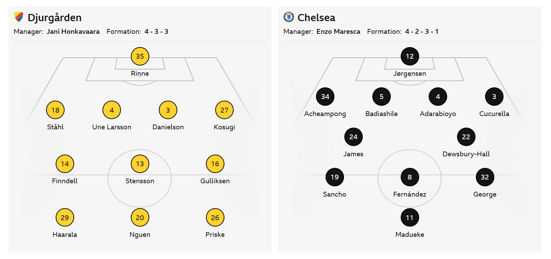Click manager name Enzo Maresca

pos(338,31)
